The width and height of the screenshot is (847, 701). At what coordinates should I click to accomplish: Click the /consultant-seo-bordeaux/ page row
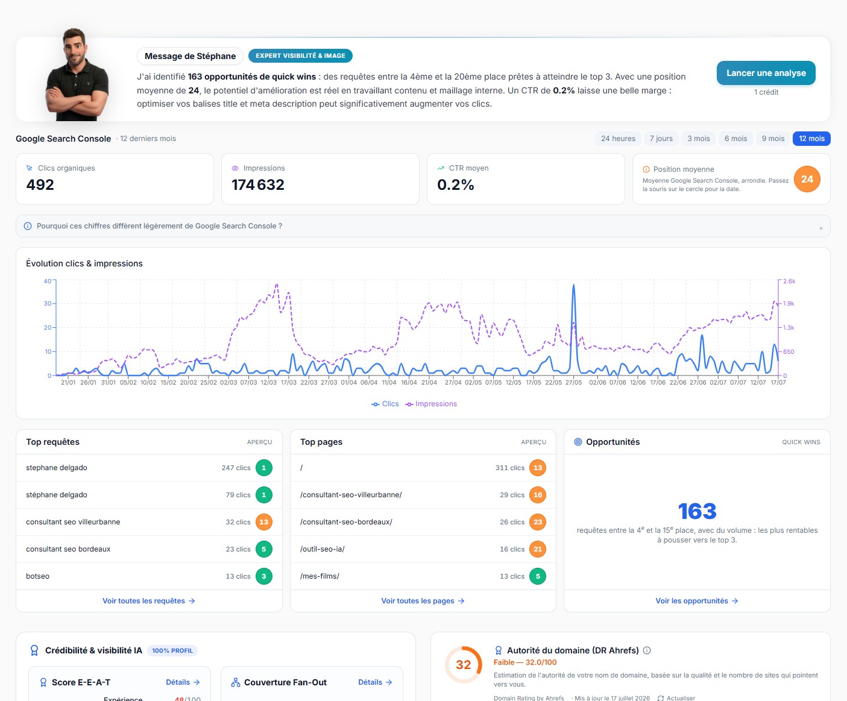(x=423, y=522)
